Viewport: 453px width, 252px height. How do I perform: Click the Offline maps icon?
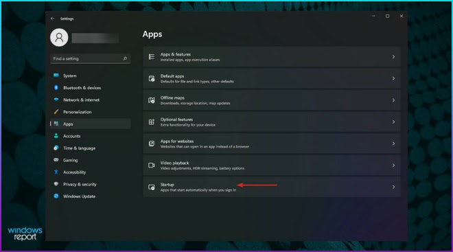[152, 100]
